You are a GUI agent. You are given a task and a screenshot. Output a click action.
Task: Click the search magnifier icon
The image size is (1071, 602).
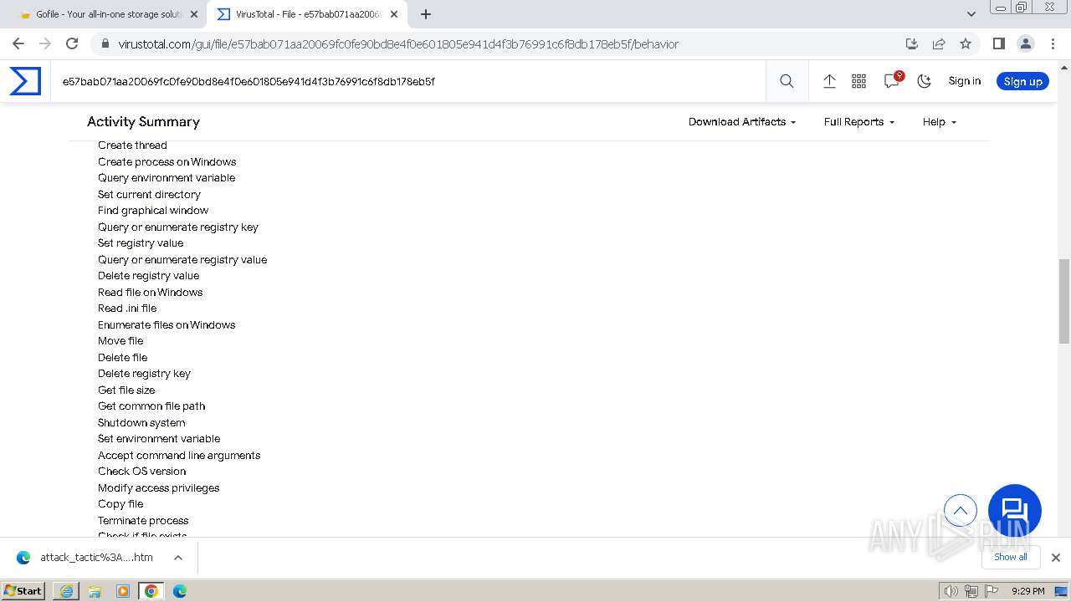coord(787,81)
